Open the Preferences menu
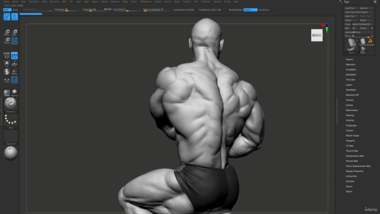 [145, 1]
